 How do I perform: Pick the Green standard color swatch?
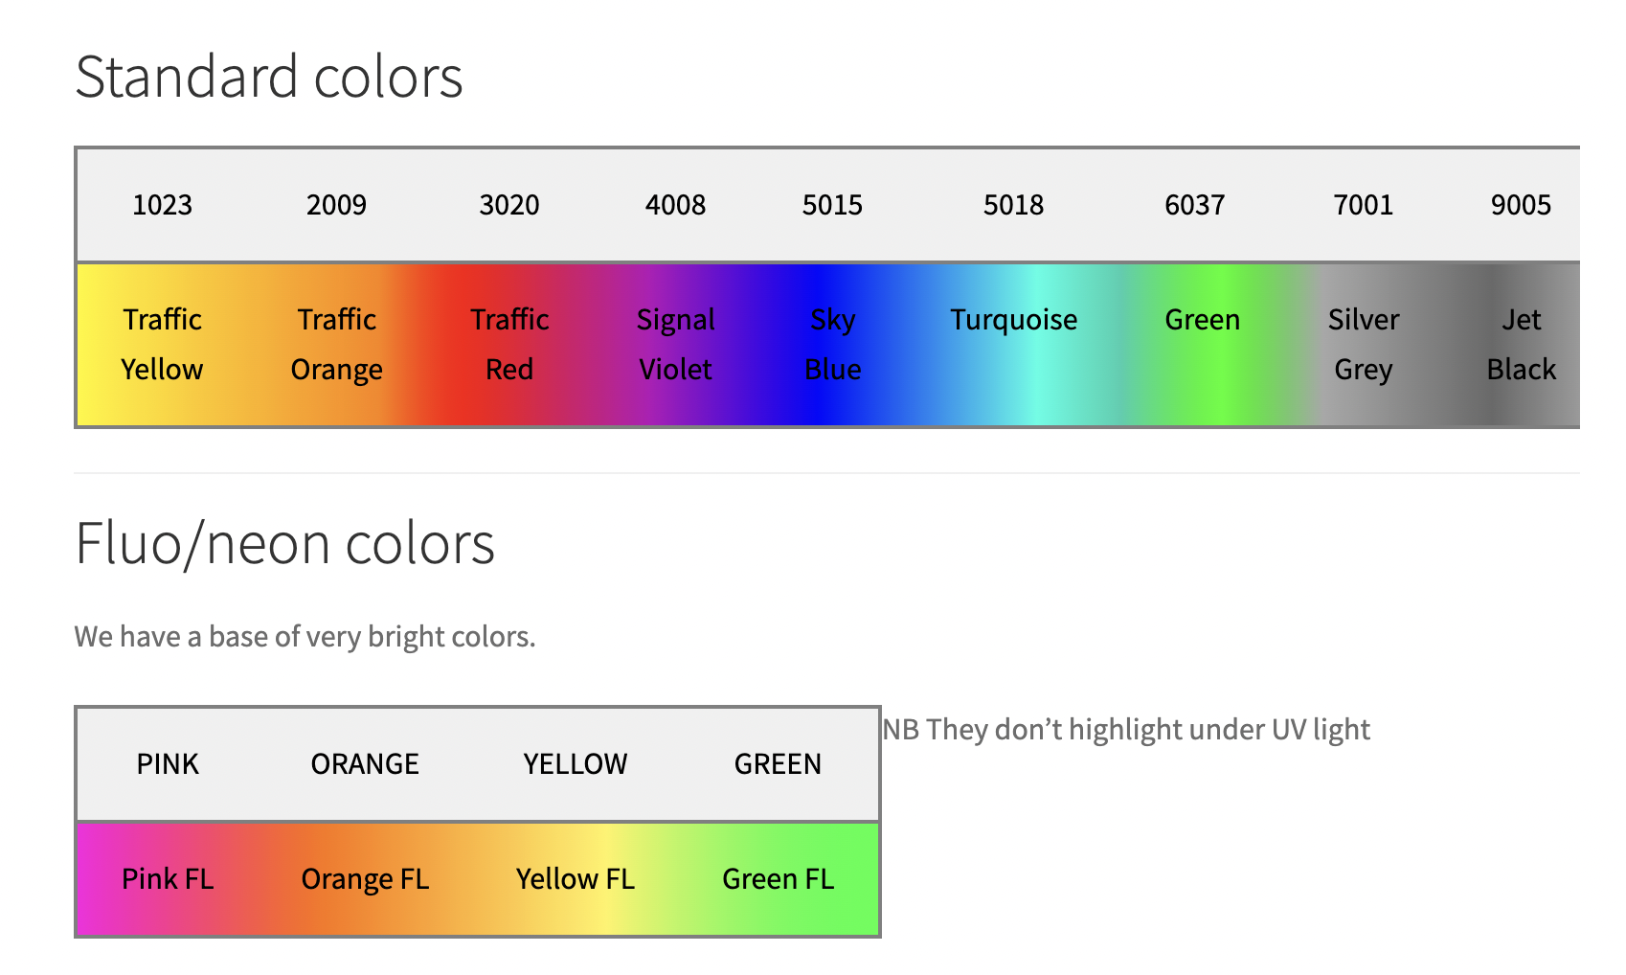tap(1202, 344)
